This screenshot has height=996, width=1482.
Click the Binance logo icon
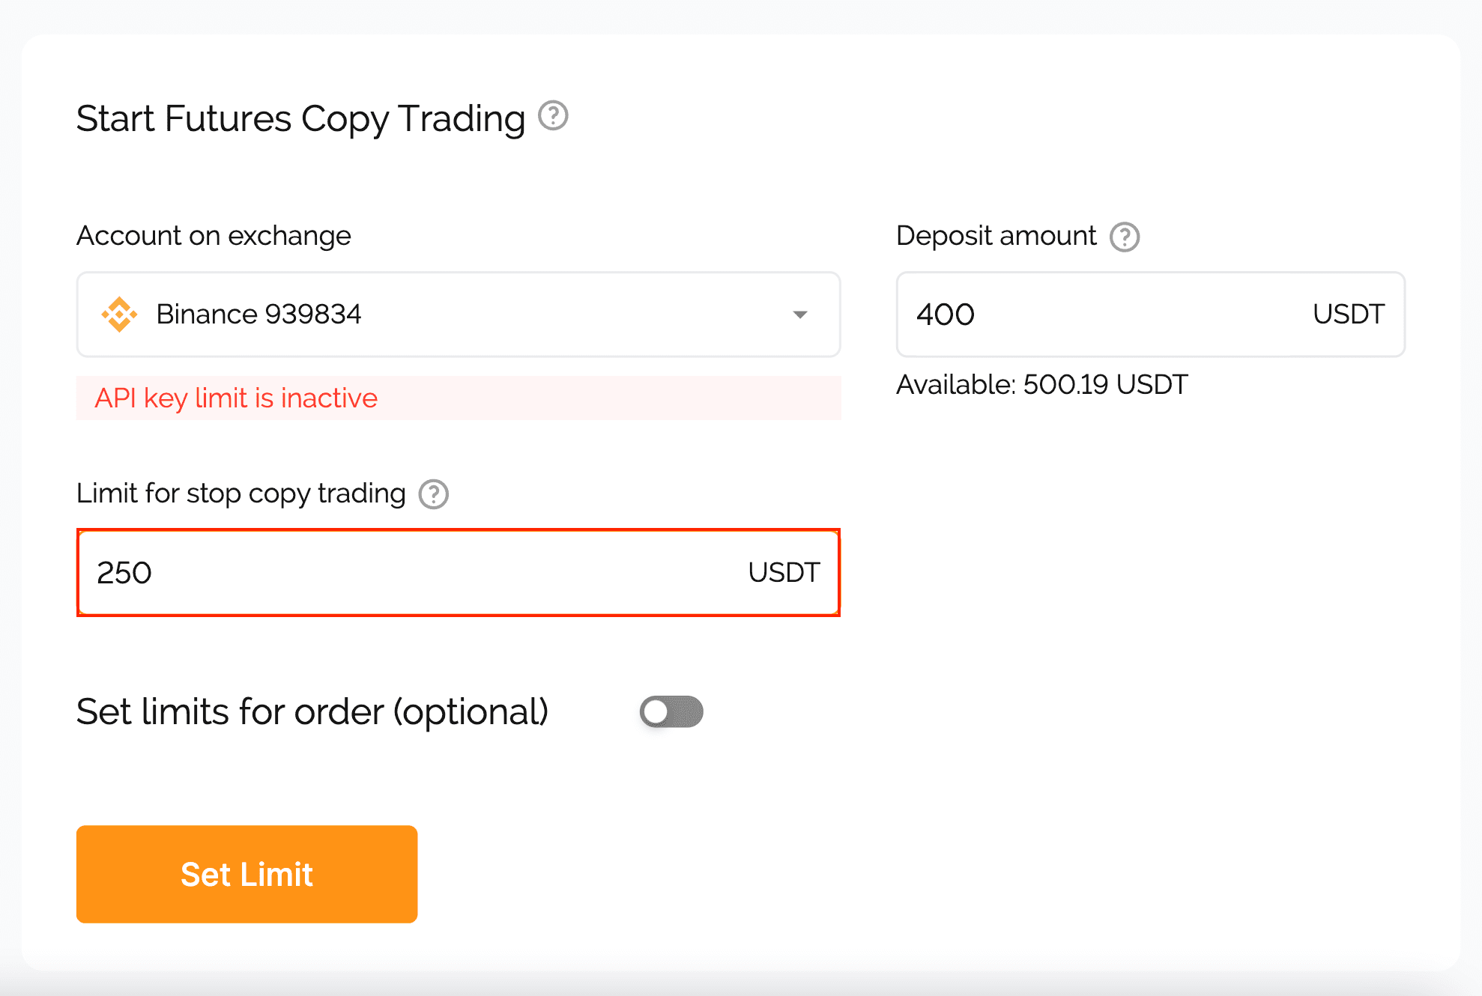click(119, 315)
